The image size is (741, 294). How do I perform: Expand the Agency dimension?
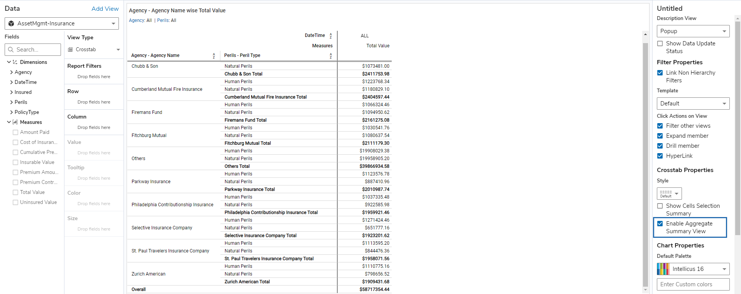click(x=12, y=72)
